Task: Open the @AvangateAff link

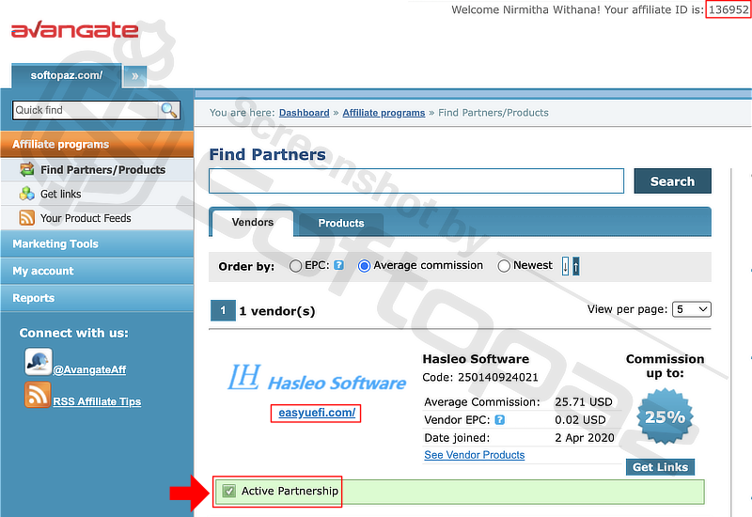Action: coord(89,369)
